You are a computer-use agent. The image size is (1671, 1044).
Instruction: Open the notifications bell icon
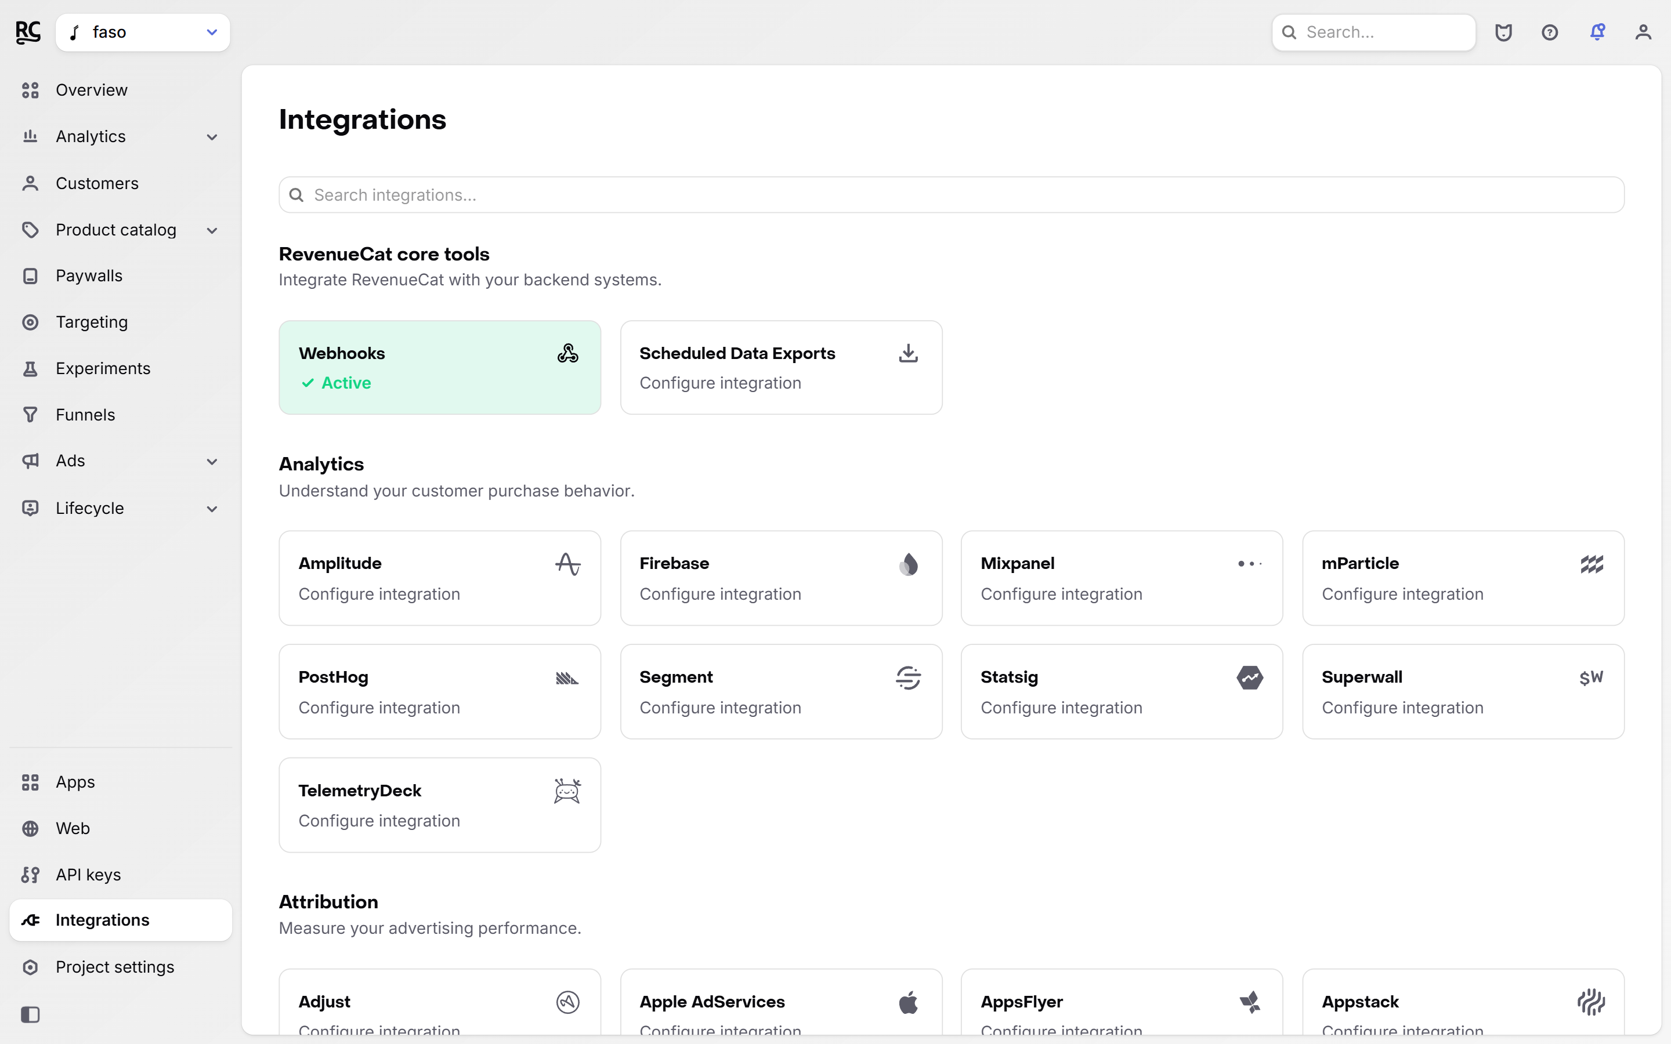[1597, 32]
